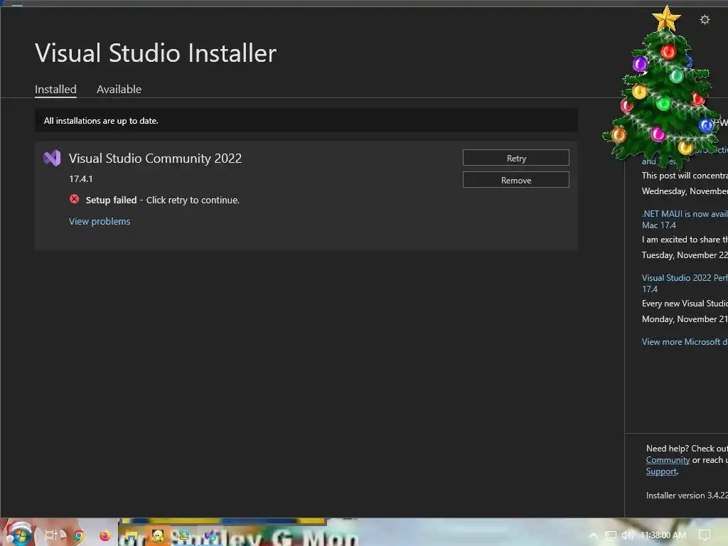Click the Visual Studio Community purple logo

click(x=52, y=159)
